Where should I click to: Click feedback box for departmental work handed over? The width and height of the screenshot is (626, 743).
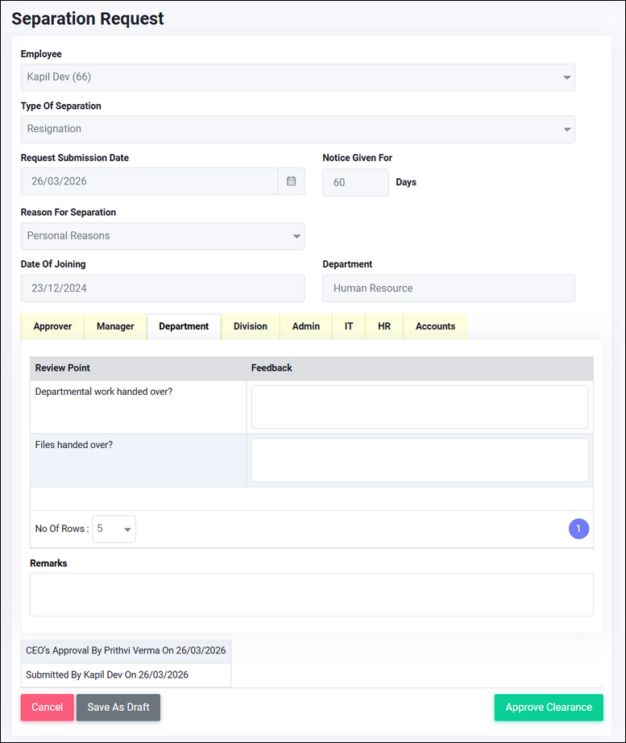tap(420, 407)
